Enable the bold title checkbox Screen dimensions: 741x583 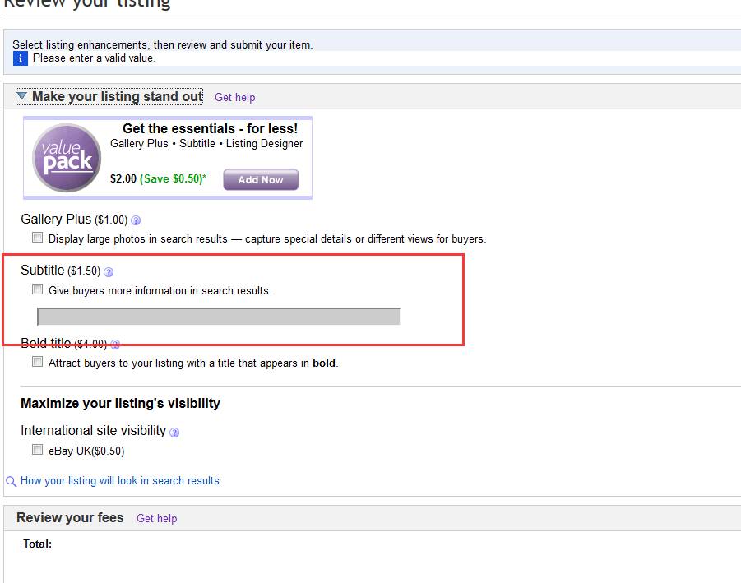(37, 362)
